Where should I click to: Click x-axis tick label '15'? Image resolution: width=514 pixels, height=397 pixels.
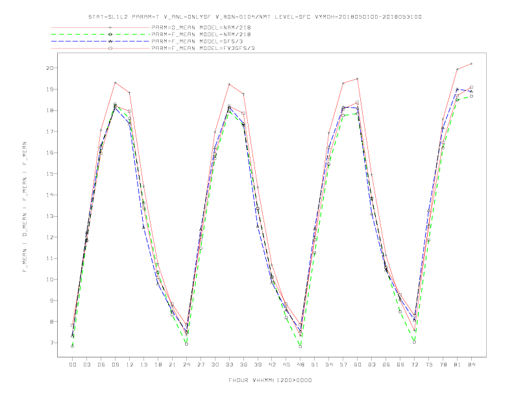(x=143, y=365)
